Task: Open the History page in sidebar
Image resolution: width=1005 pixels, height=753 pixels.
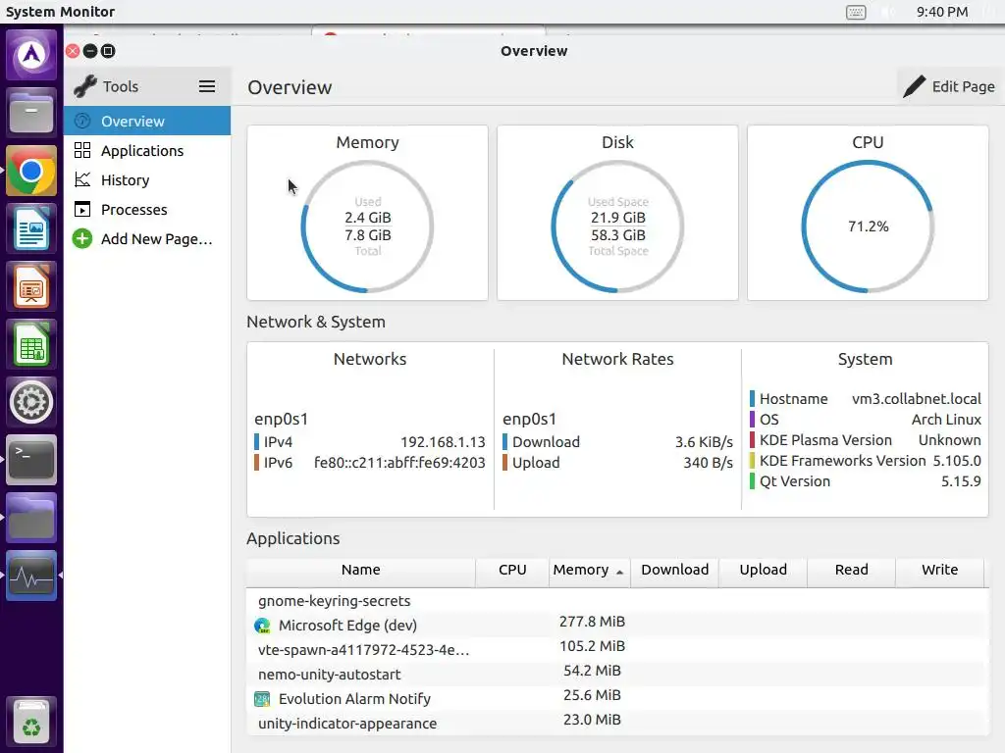Action: coord(147,180)
